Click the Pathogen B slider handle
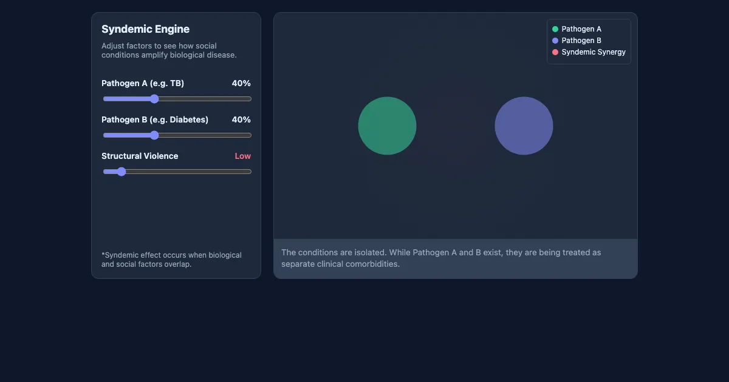This screenshot has width=729, height=382. (154, 135)
